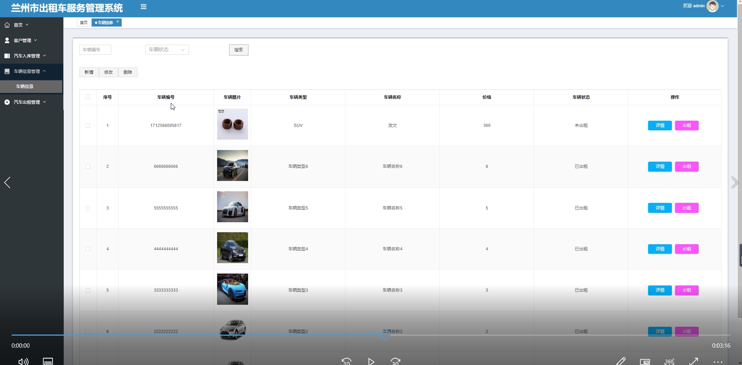Click the 车辆信息管理 sidebar icon
This screenshot has height=365, width=742.
coord(7,71)
